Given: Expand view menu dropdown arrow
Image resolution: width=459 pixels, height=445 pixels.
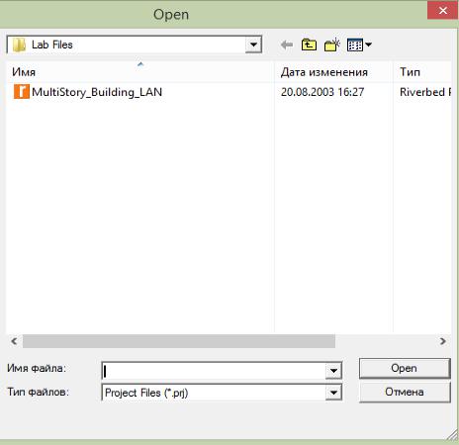Looking at the screenshot, I should pyautogui.click(x=369, y=44).
